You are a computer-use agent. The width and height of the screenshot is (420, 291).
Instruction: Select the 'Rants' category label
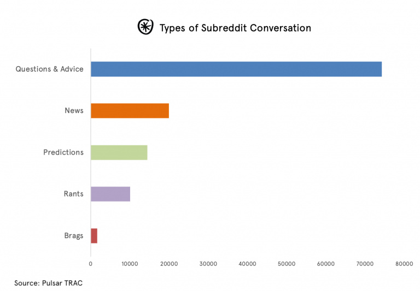[73, 194]
